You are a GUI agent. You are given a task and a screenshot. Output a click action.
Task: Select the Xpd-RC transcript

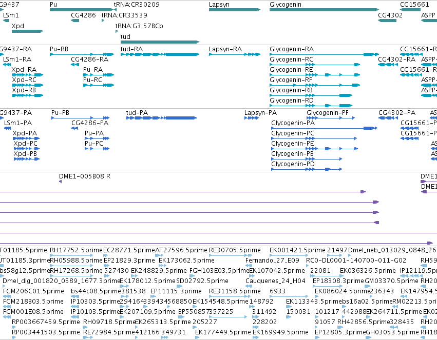(x=27, y=85)
